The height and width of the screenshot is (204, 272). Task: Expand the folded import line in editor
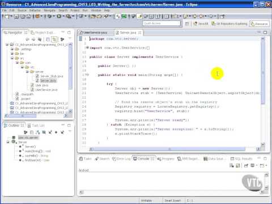(87, 48)
